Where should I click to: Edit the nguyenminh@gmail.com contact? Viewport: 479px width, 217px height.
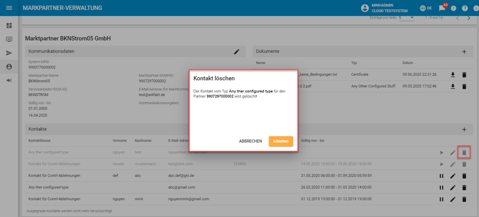tap(453, 199)
